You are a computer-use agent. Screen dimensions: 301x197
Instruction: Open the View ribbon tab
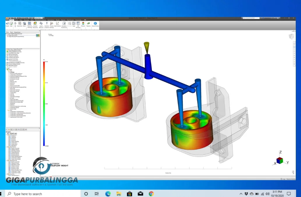[21, 20]
